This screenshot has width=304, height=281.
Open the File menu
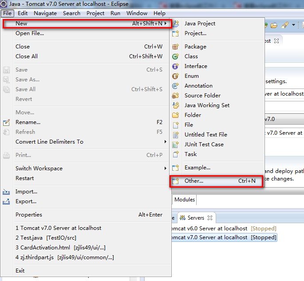click(7, 13)
